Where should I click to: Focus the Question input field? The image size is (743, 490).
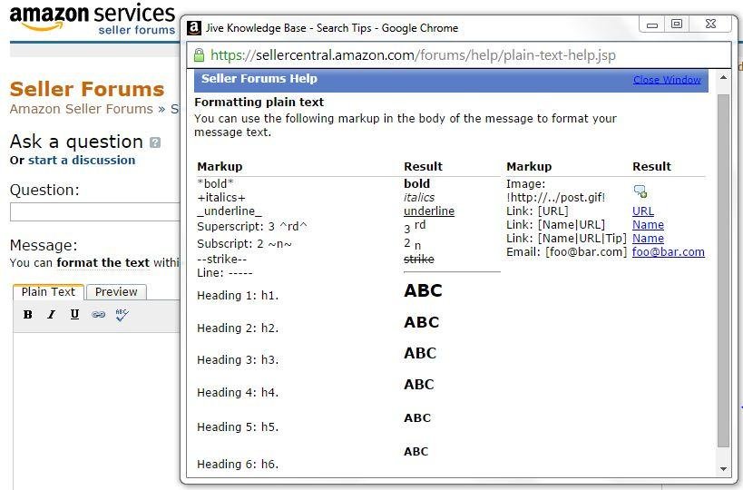point(94,211)
